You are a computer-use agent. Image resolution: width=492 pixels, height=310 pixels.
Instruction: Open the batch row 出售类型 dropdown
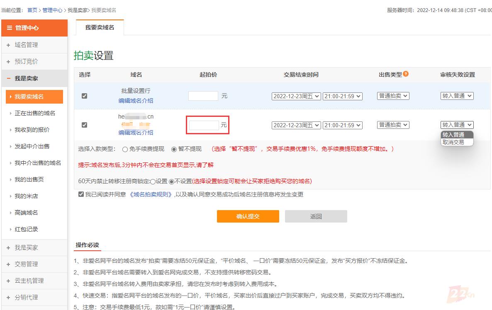point(393,96)
